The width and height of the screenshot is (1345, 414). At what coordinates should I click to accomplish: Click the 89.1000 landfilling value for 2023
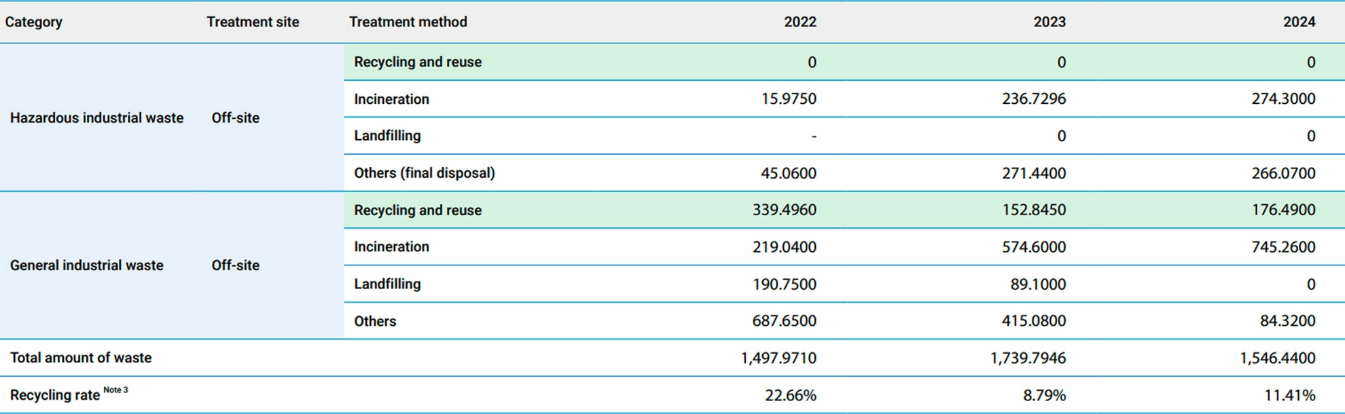(1037, 284)
